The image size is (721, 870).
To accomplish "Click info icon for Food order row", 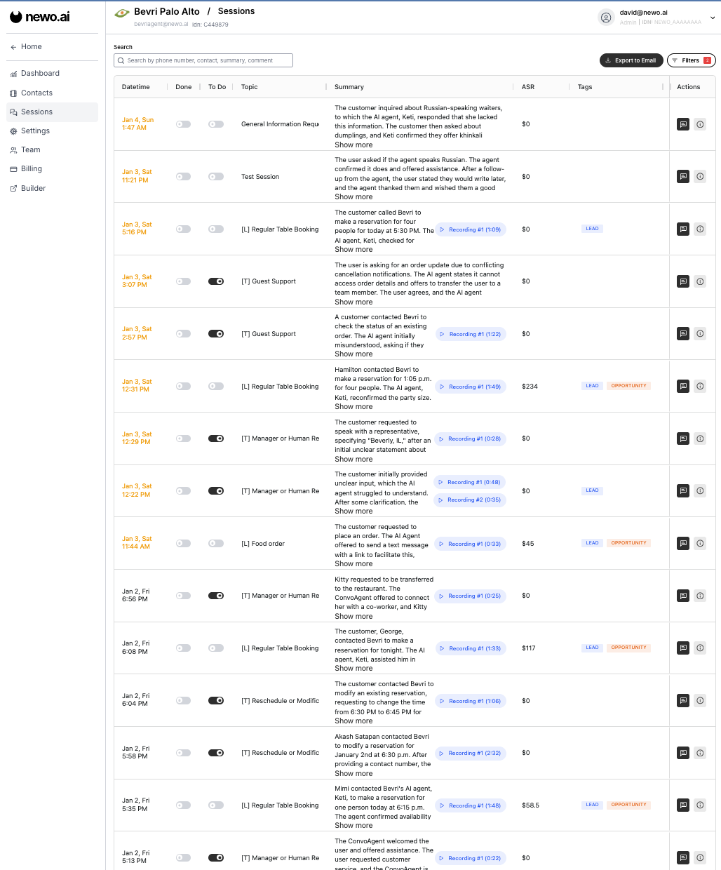I will coord(700,543).
